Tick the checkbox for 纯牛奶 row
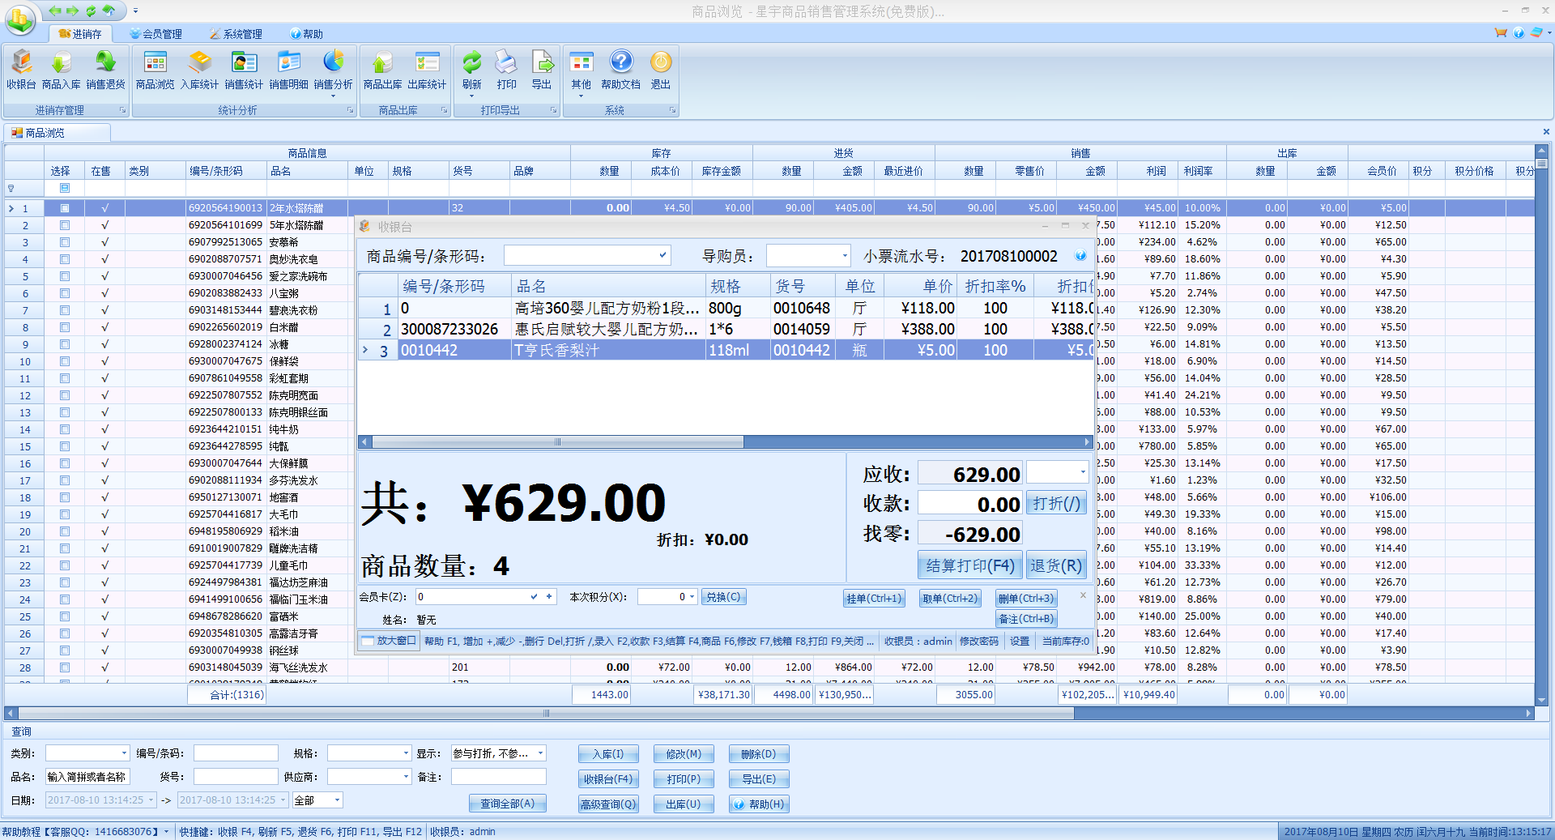 pos(65,429)
